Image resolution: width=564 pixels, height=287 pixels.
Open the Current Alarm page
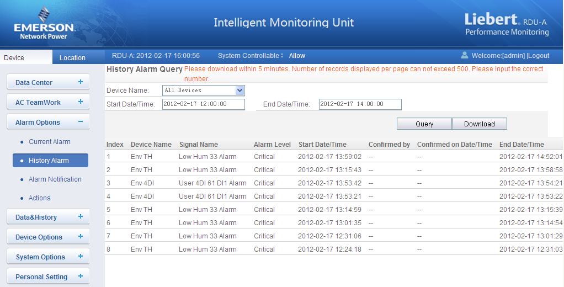(x=50, y=142)
